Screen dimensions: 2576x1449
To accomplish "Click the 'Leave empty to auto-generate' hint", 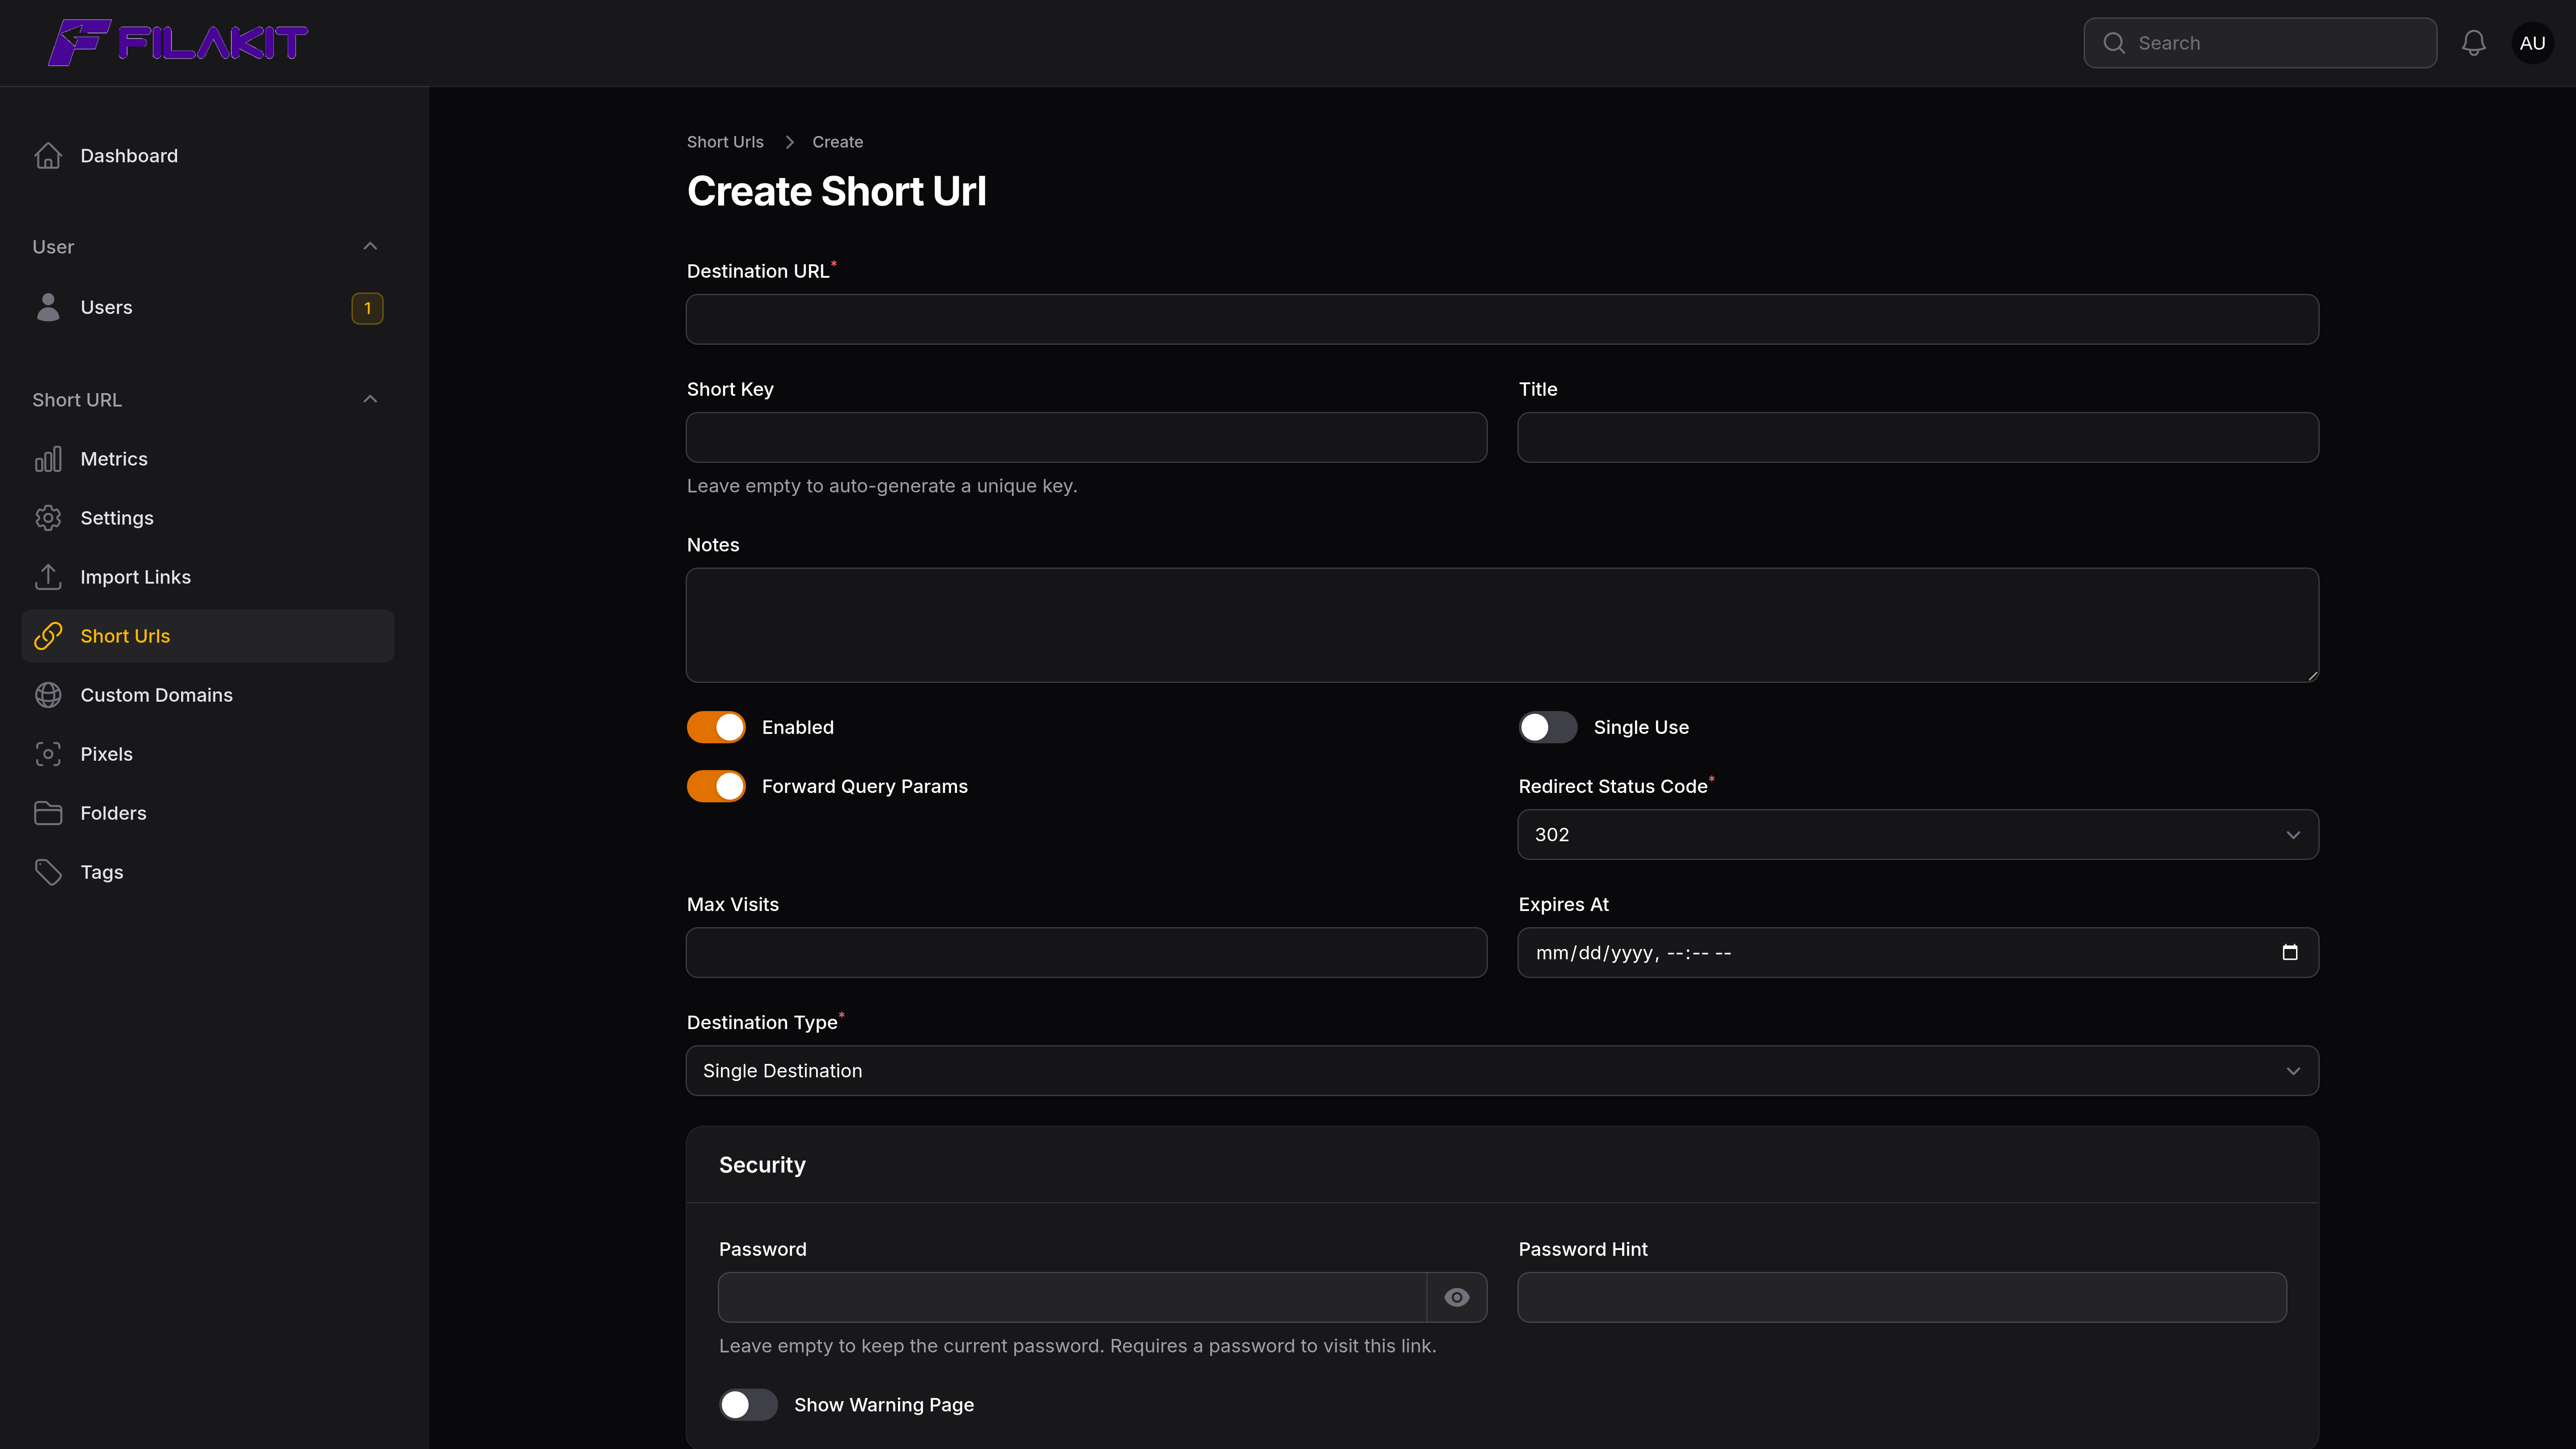I will point(882,486).
